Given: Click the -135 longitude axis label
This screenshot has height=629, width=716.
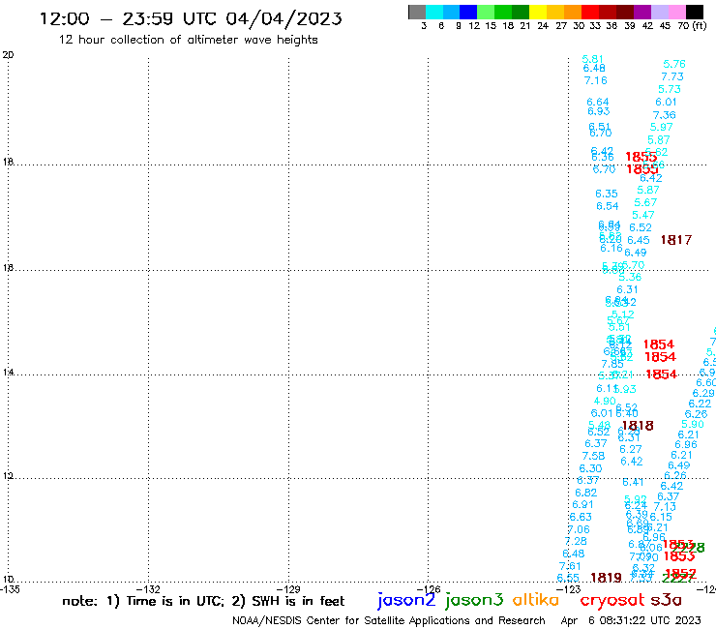Looking at the screenshot, I should pos(10,589).
